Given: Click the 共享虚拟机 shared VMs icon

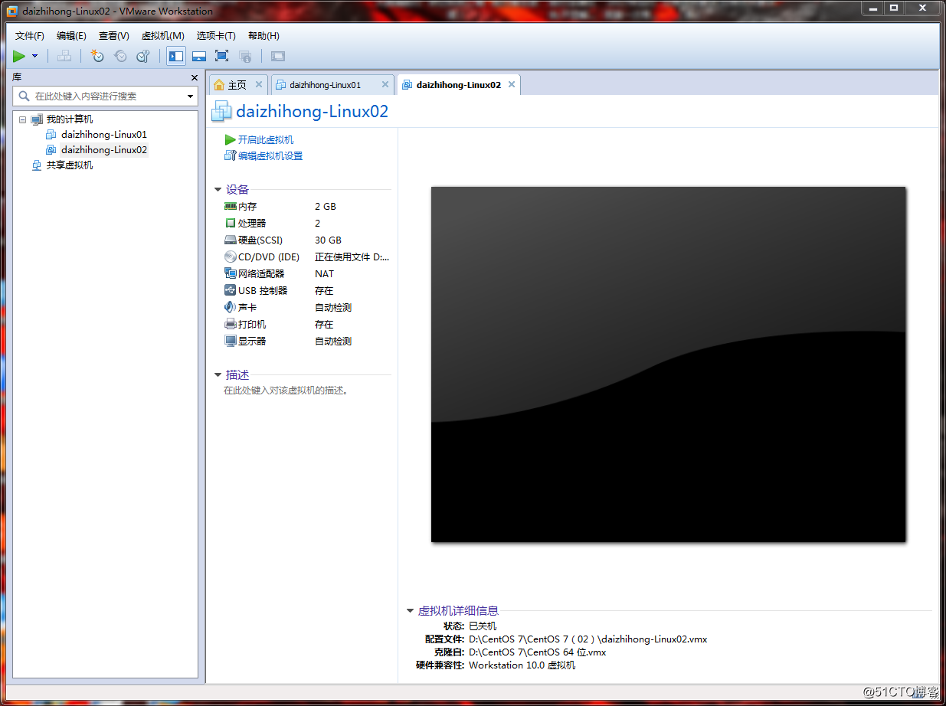Looking at the screenshot, I should [37, 165].
